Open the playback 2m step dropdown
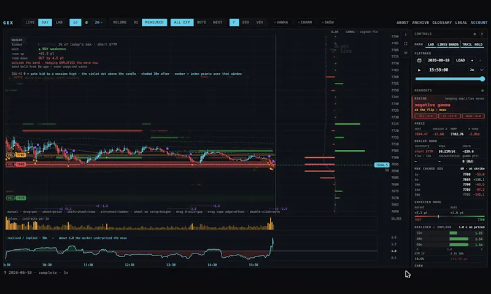Image resolution: width=491 pixels, height=294 pixels. click(476, 70)
